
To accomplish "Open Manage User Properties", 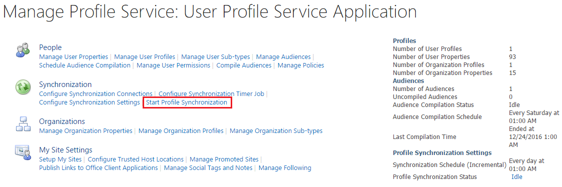I will [74, 56].
